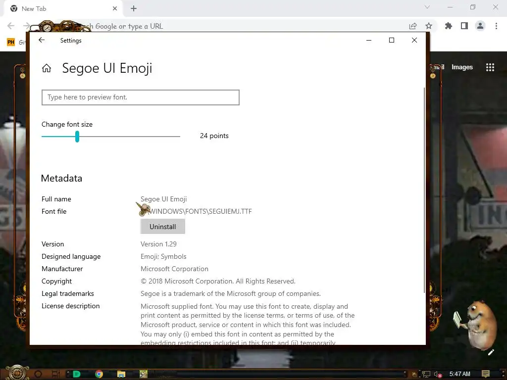
Task: Open the Action Center notifications icon
Action: click(486, 374)
